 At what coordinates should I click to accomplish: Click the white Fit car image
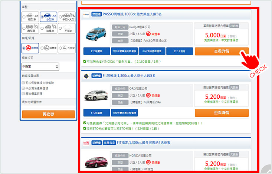click(96, 95)
